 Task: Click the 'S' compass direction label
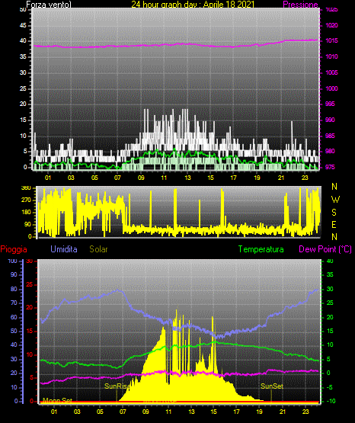coord(334,213)
